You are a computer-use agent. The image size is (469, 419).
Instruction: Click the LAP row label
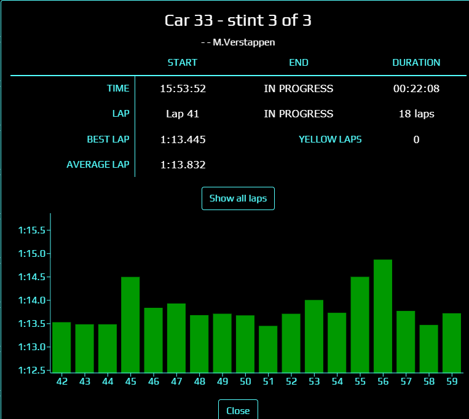[121, 114]
